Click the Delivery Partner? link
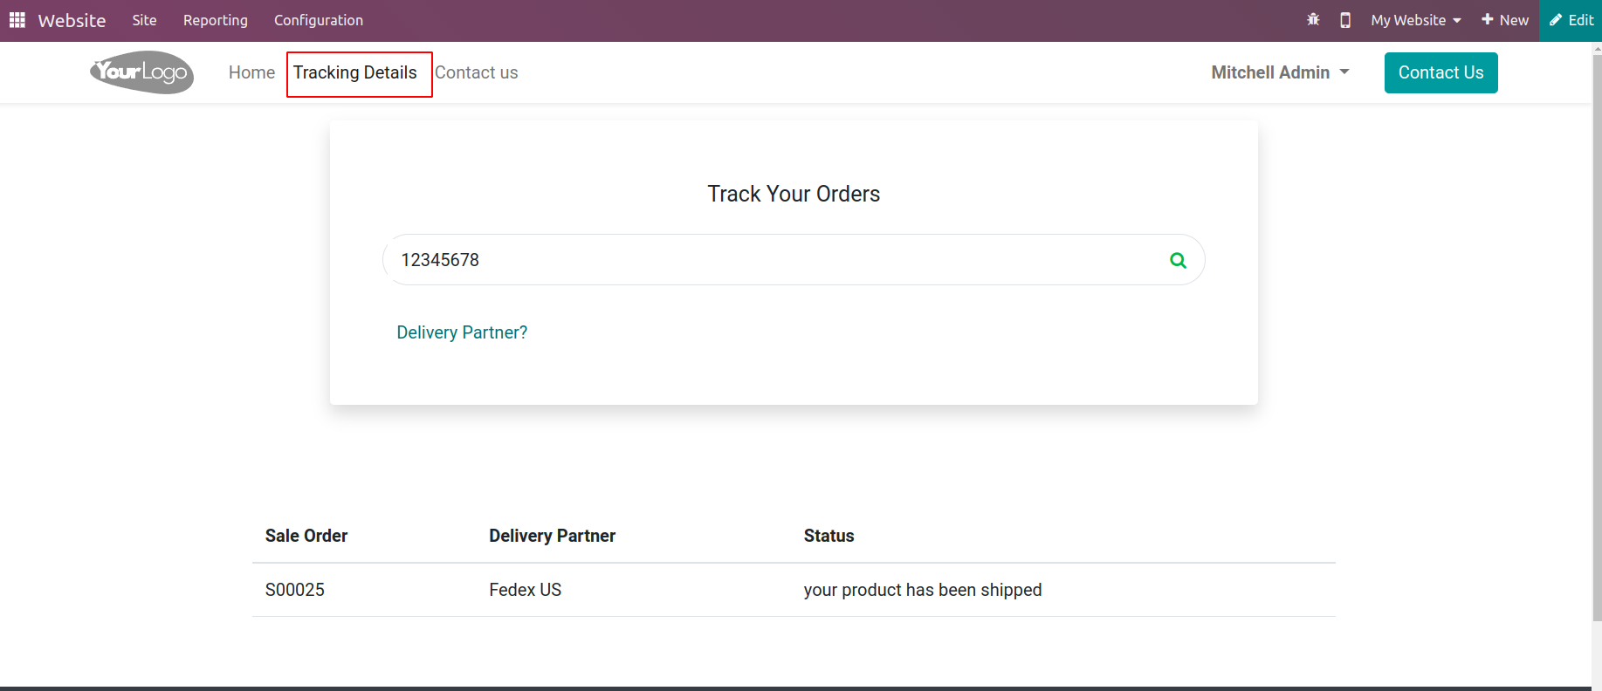Viewport: 1602px width, 691px height. point(462,332)
